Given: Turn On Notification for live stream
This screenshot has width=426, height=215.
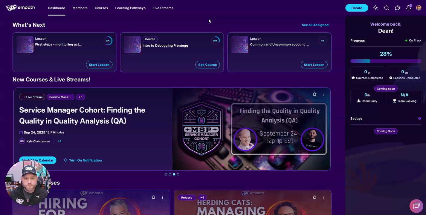Looking at the screenshot, I should click(83, 160).
